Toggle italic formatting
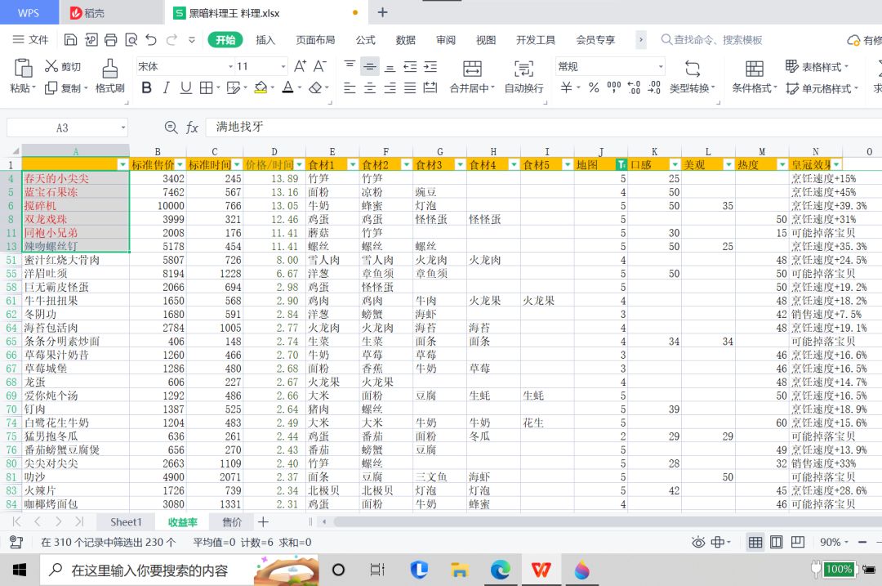Viewport: 882px width, 586px height. (x=167, y=88)
